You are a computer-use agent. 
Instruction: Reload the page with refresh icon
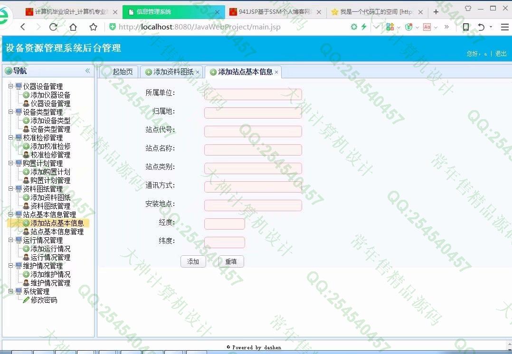tap(53, 27)
